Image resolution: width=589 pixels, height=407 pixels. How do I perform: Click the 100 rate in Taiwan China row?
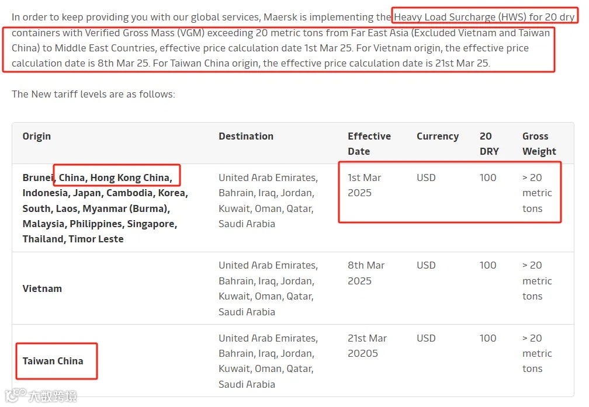click(488, 338)
